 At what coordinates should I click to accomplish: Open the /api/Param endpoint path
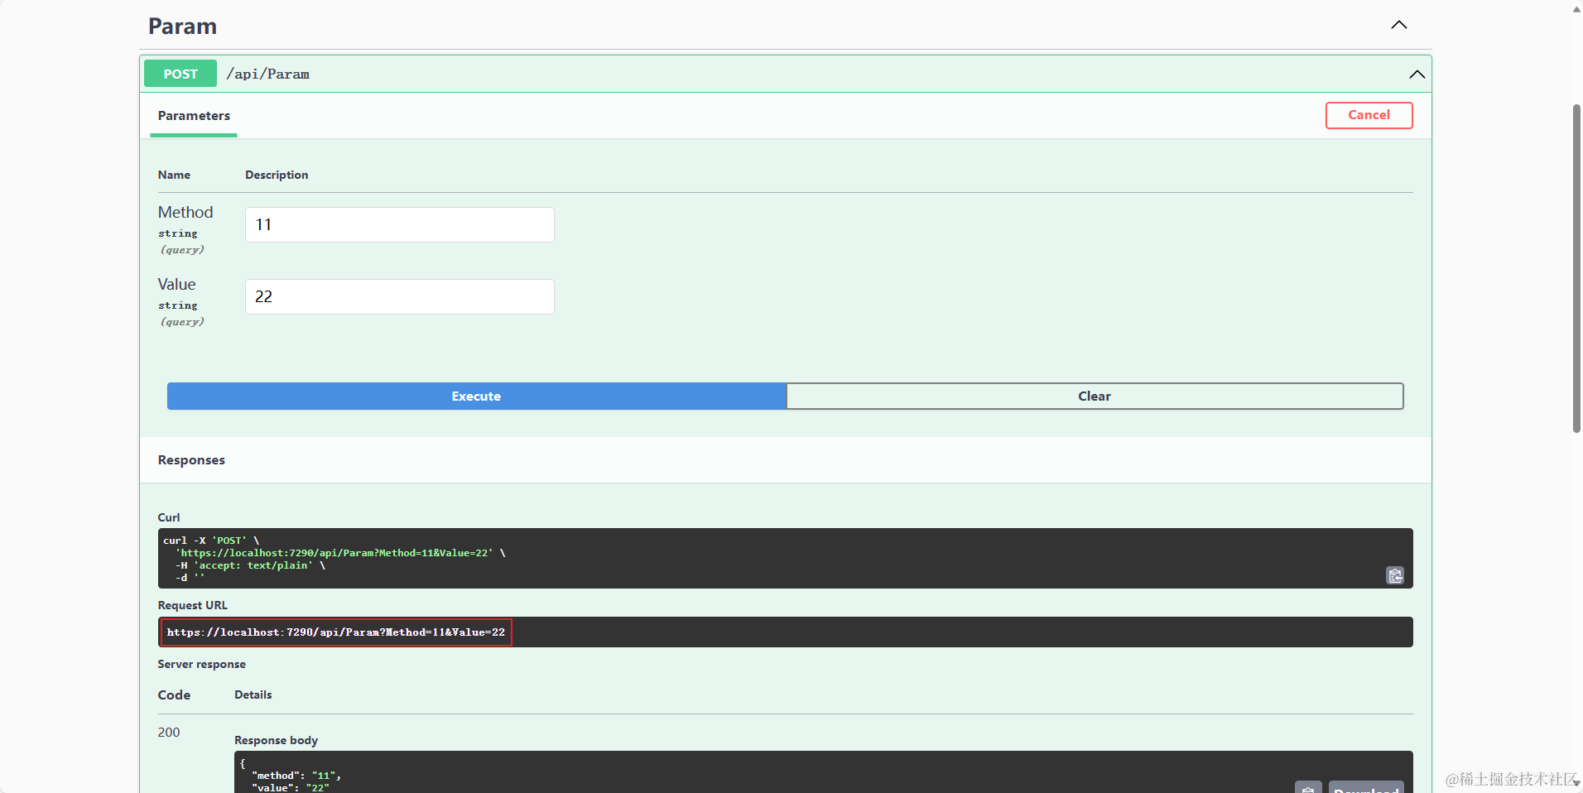pyautogui.click(x=267, y=73)
